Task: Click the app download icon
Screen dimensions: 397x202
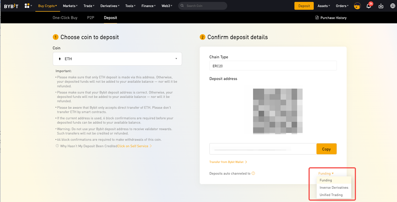Action: (381, 6)
